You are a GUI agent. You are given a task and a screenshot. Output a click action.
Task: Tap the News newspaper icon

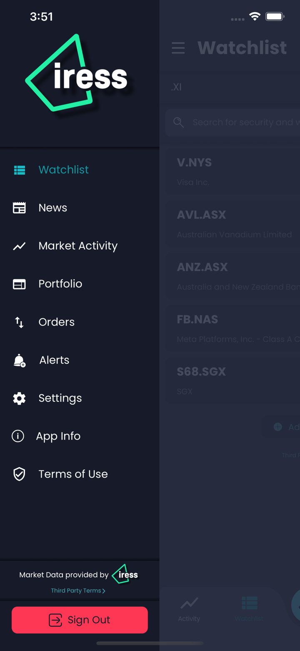click(x=19, y=208)
